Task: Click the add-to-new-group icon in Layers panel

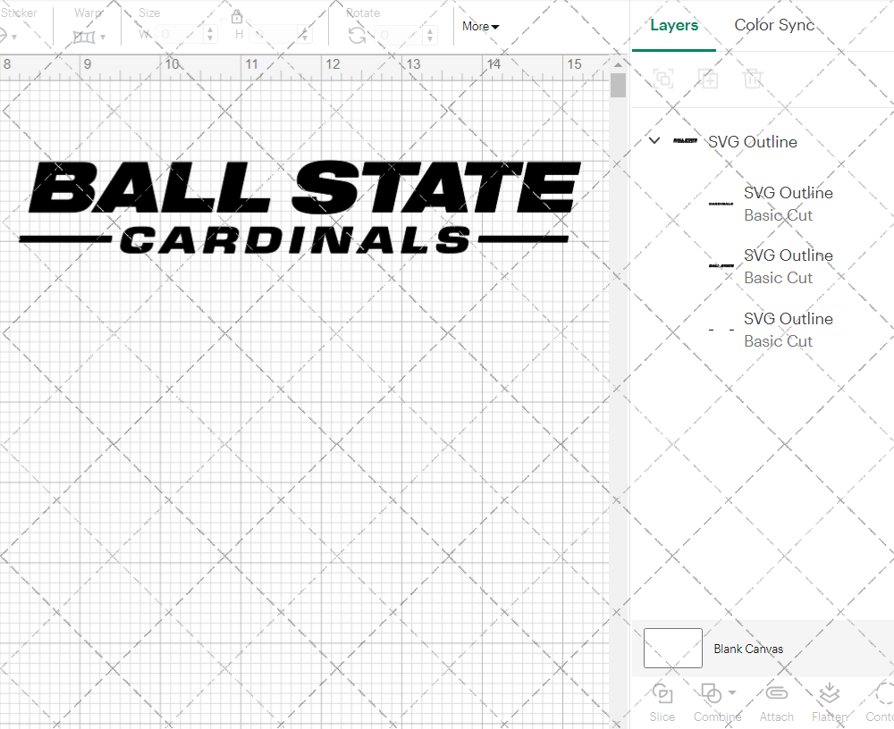Action: tap(709, 79)
